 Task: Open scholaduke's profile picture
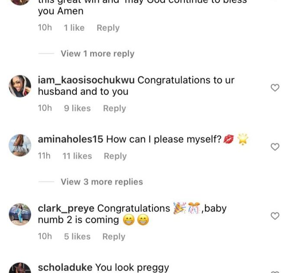20,269
